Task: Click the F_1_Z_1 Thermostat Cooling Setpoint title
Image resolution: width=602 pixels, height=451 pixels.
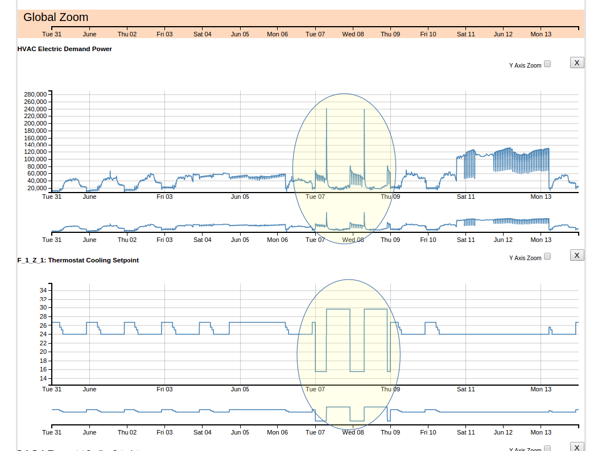Action: [78, 260]
